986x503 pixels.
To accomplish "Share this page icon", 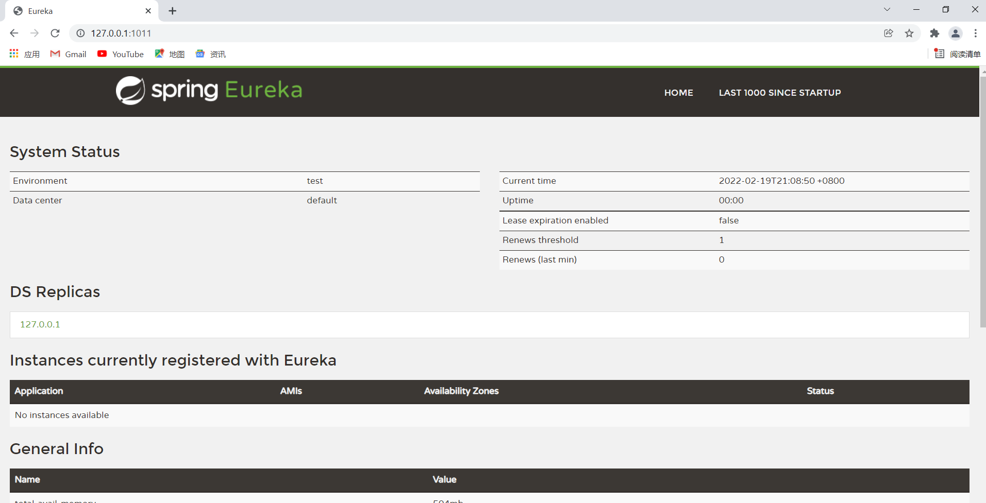I will 889,33.
